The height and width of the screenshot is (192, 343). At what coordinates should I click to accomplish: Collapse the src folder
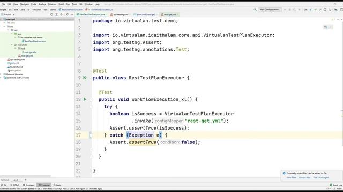(4, 26)
